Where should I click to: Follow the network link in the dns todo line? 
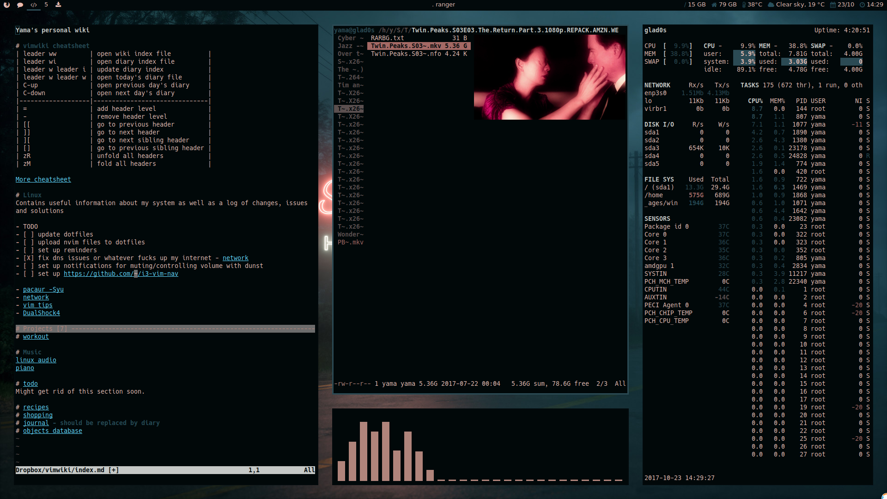[236, 258]
